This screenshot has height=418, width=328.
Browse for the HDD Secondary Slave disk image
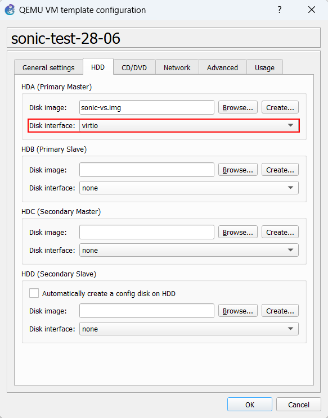238,311
